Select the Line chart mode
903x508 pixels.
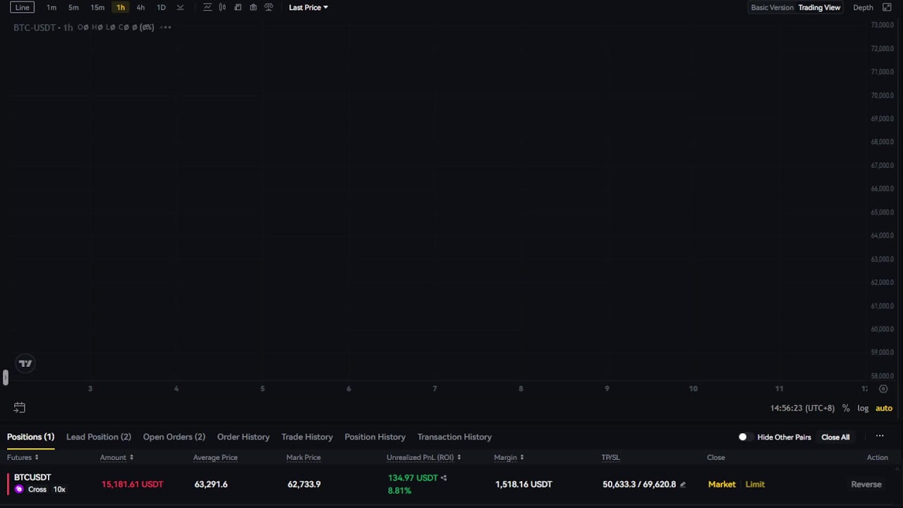pos(23,7)
